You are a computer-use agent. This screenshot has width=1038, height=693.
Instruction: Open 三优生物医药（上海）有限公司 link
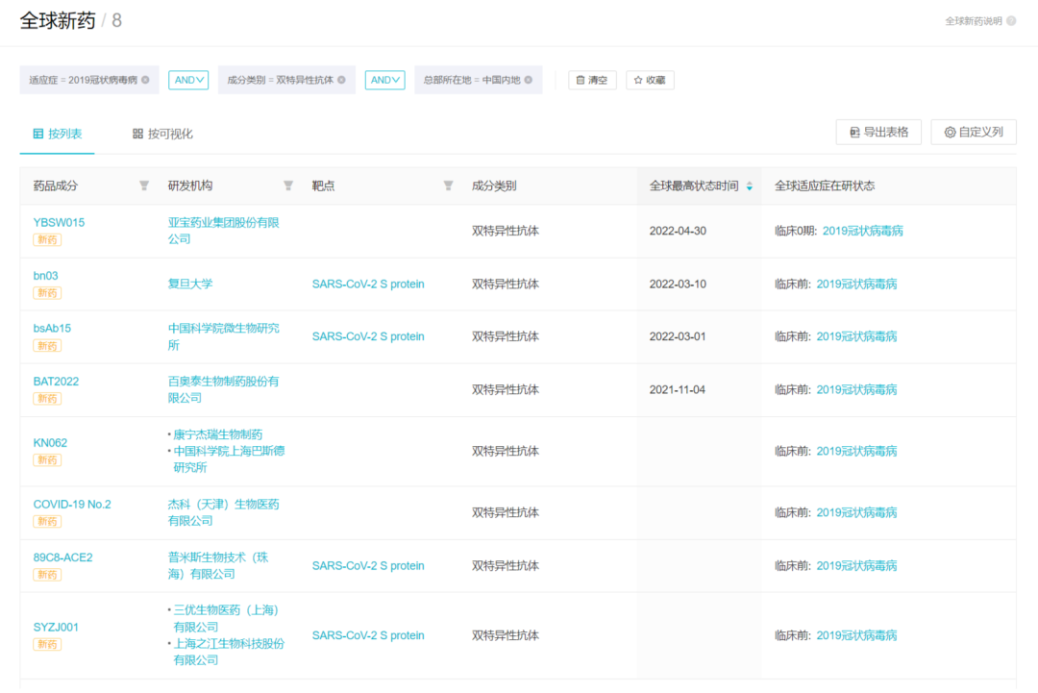tap(226, 618)
